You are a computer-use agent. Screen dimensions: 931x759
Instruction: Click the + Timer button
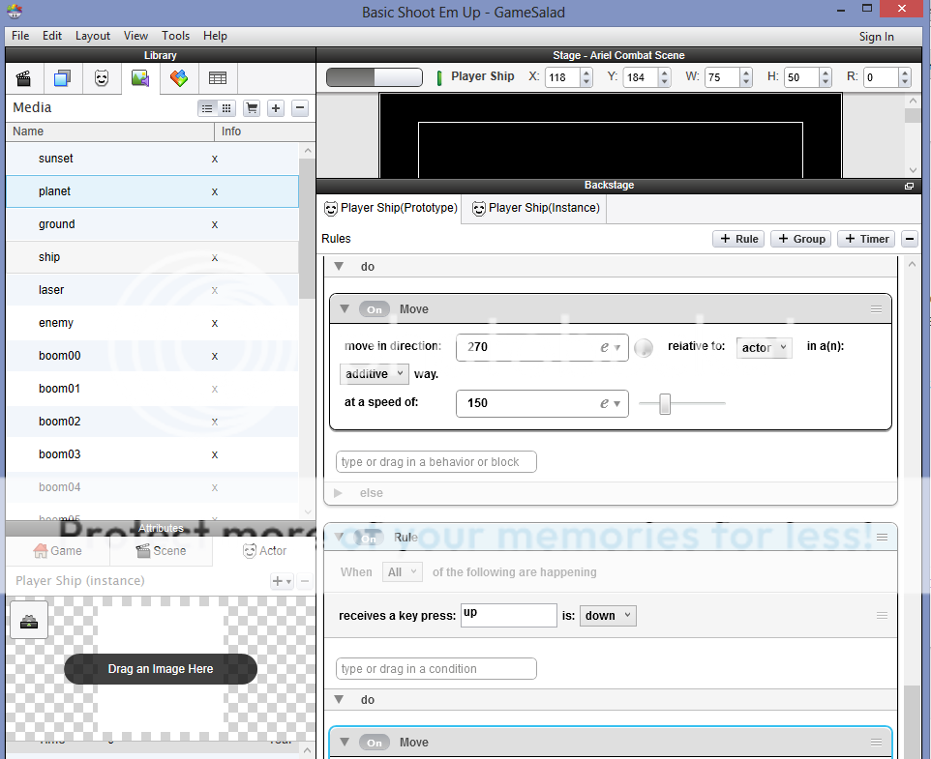(865, 239)
